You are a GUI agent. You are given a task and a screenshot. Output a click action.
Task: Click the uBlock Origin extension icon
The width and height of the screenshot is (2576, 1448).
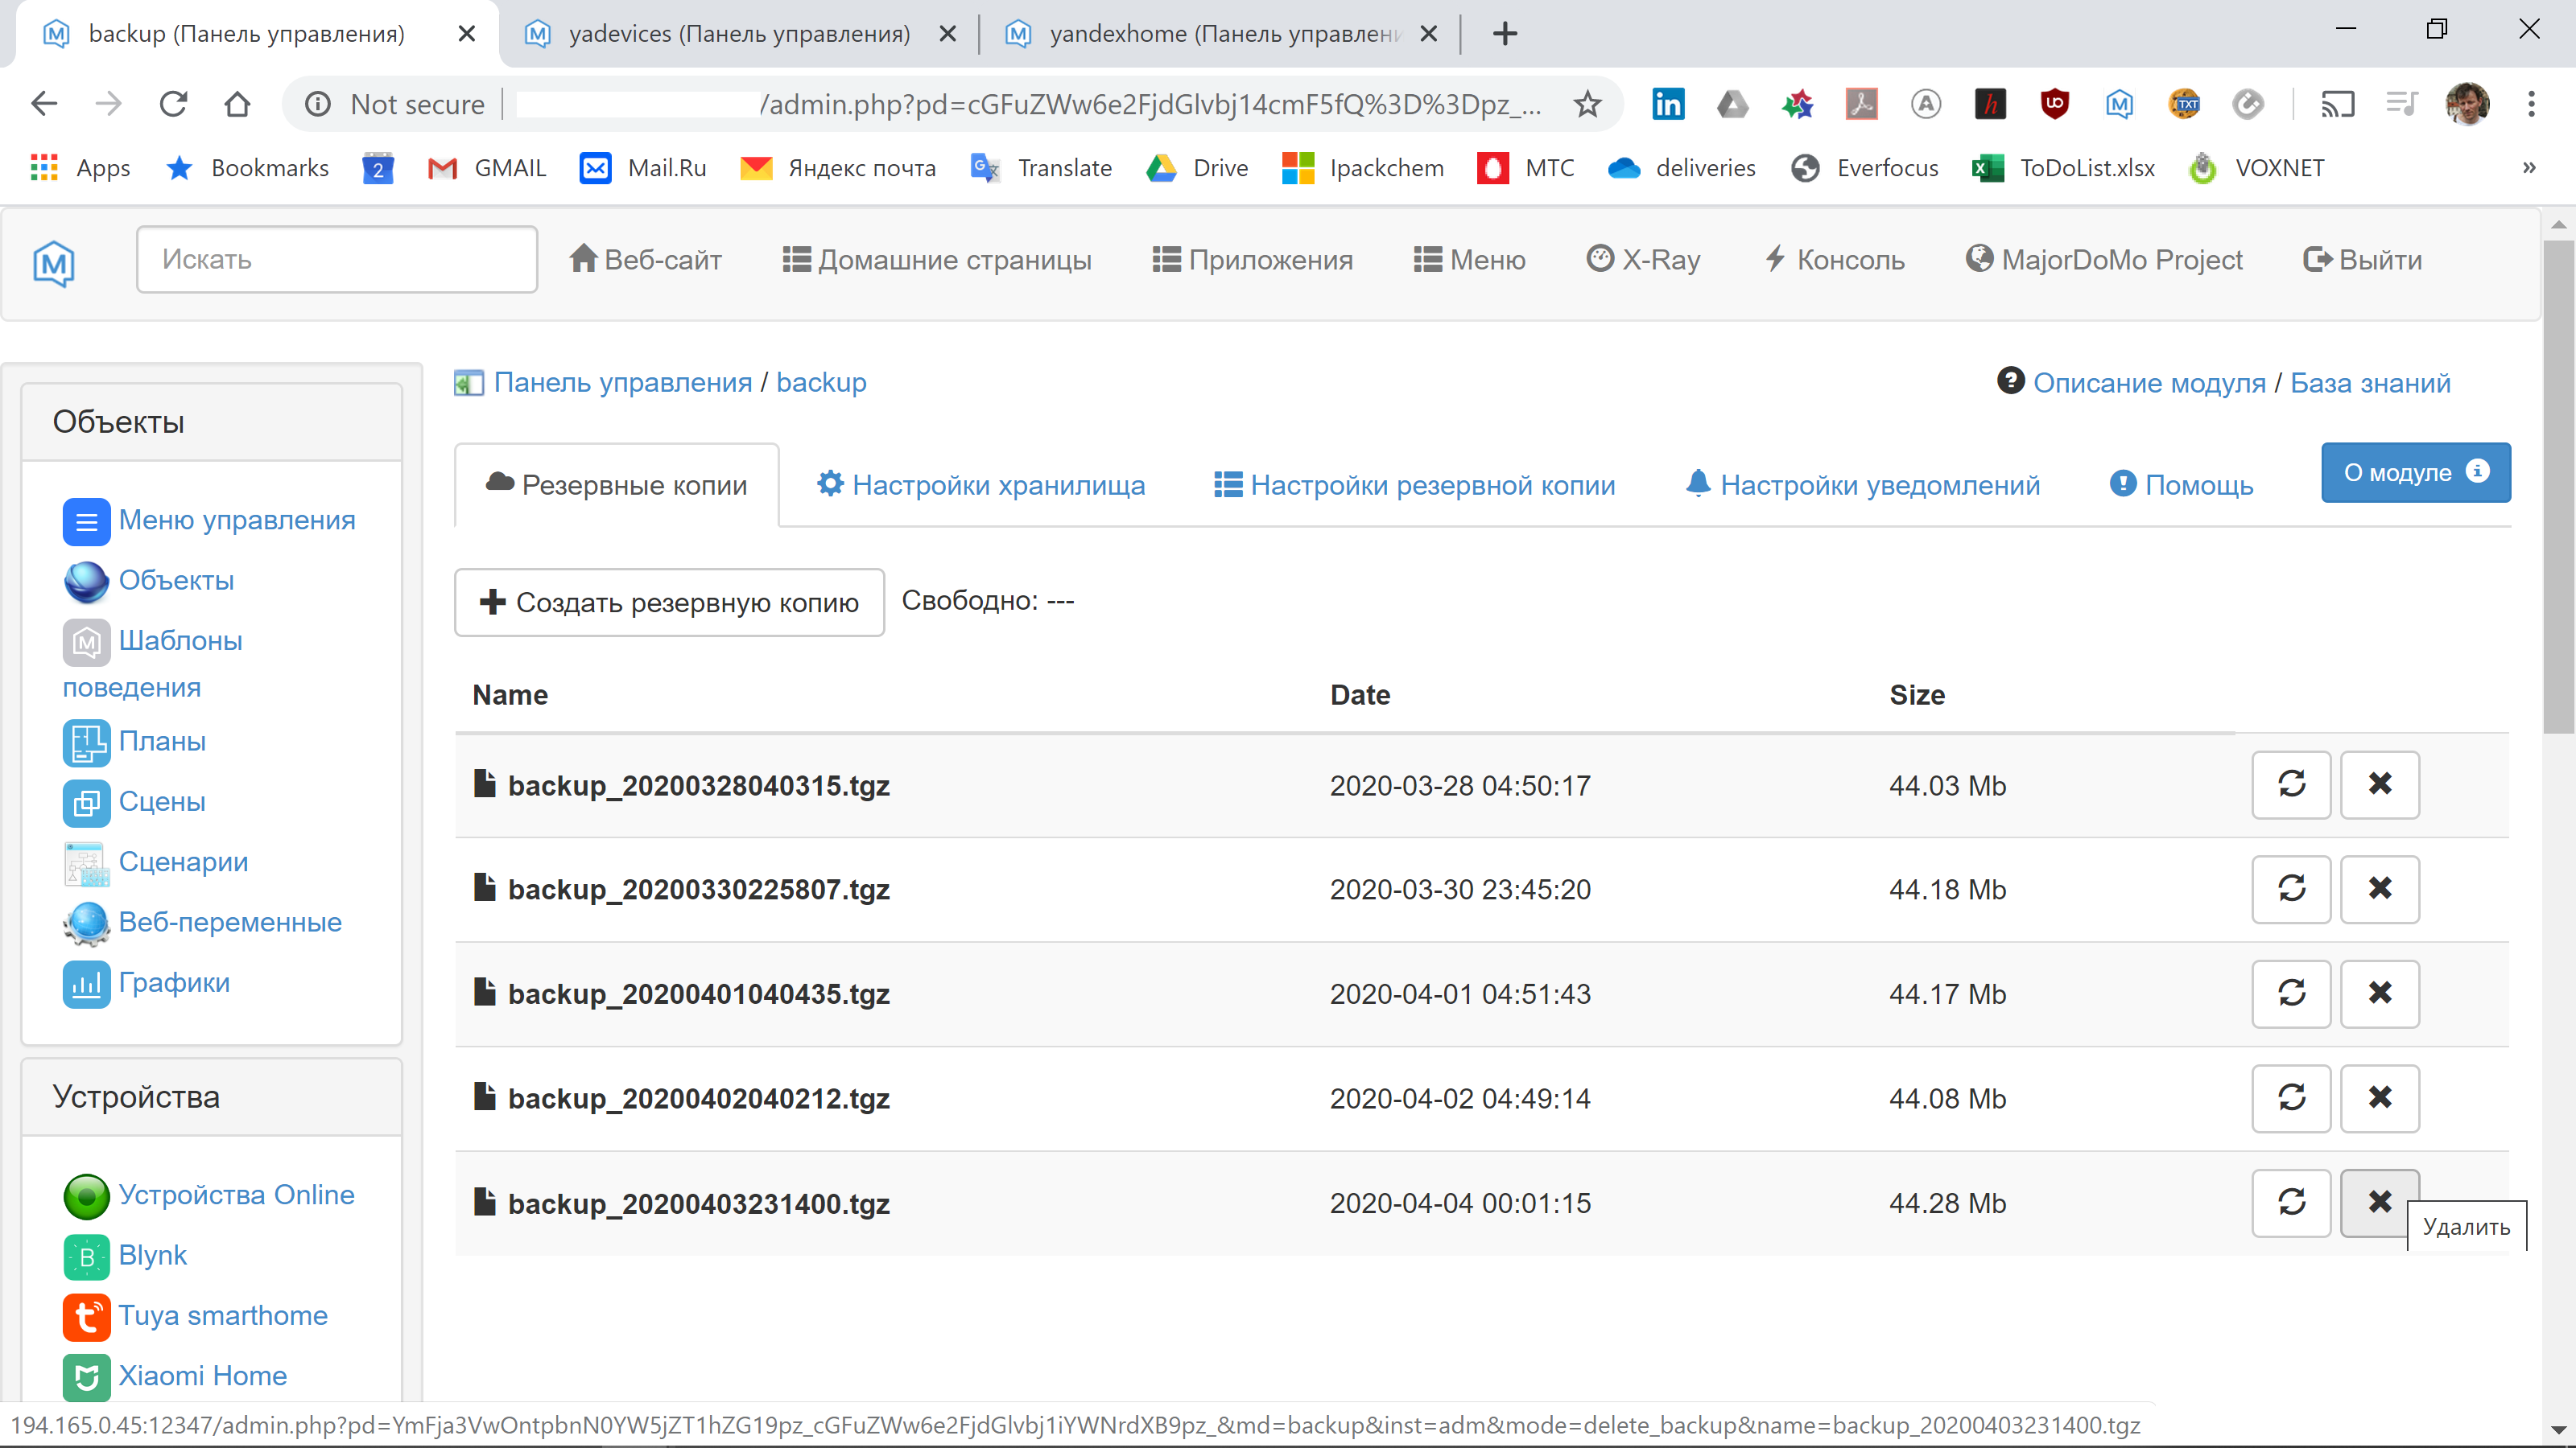[2054, 104]
